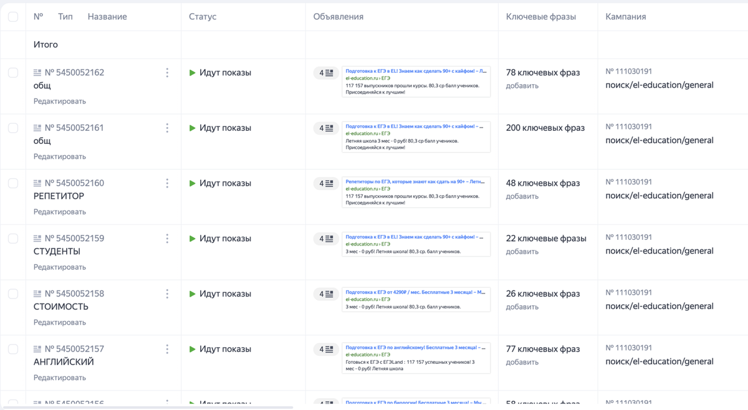Open three-dot menu for АНГЛИЙСКИЙ group
This screenshot has width=748, height=410.
(x=167, y=349)
